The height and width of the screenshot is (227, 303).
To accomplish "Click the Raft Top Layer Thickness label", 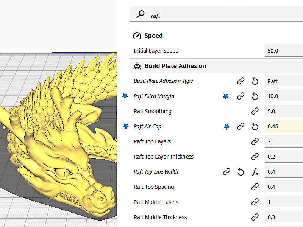I will (x=164, y=157).
